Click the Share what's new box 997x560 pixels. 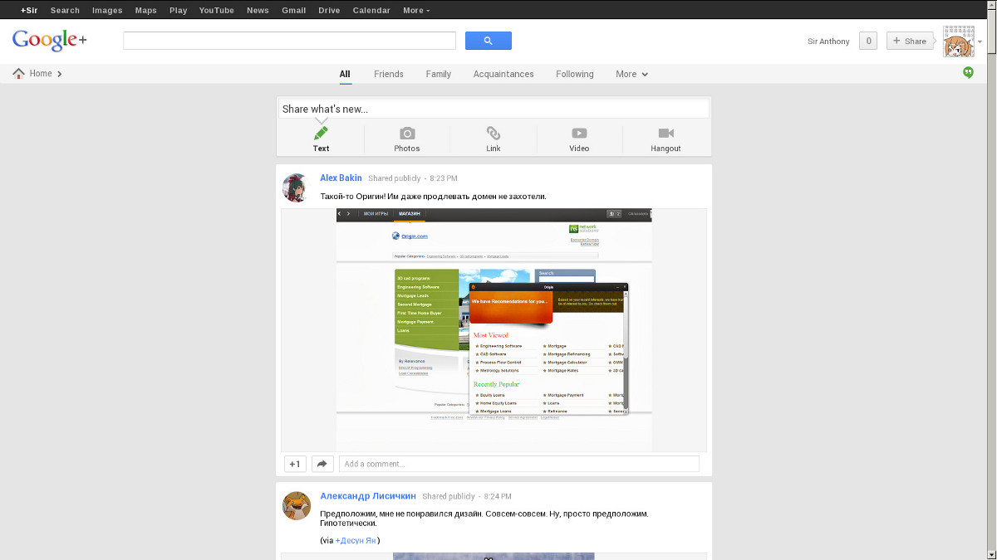pyautogui.click(x=494, y=109)
